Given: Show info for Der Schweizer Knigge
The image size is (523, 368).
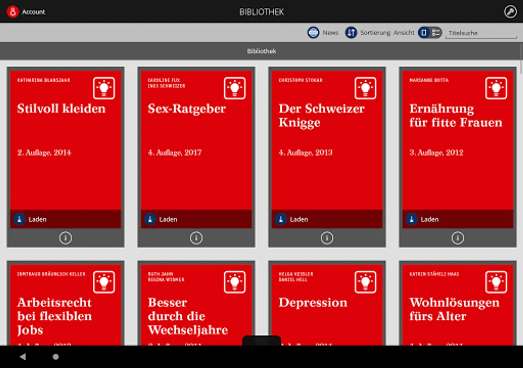Looking at the screenshot, I should (327, 238).
